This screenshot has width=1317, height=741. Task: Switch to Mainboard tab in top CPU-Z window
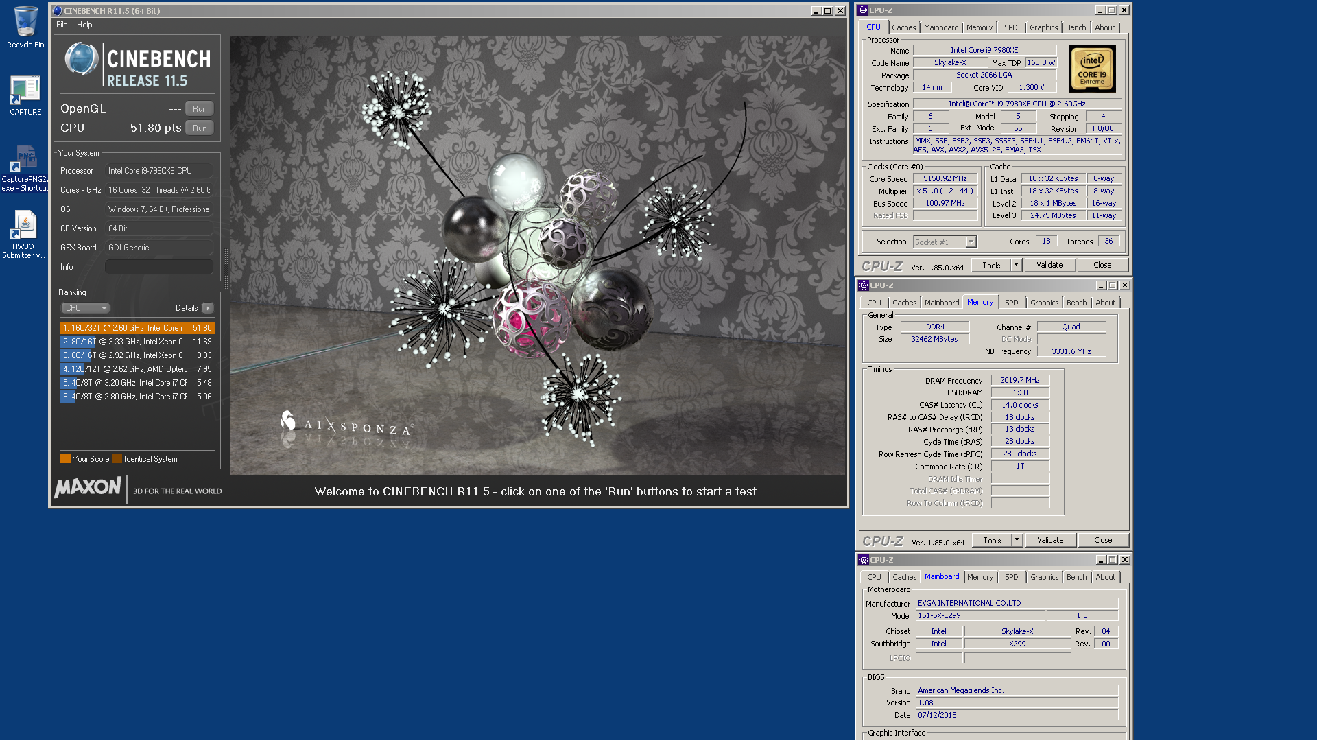pyautogui.click(x=940, y=27)
